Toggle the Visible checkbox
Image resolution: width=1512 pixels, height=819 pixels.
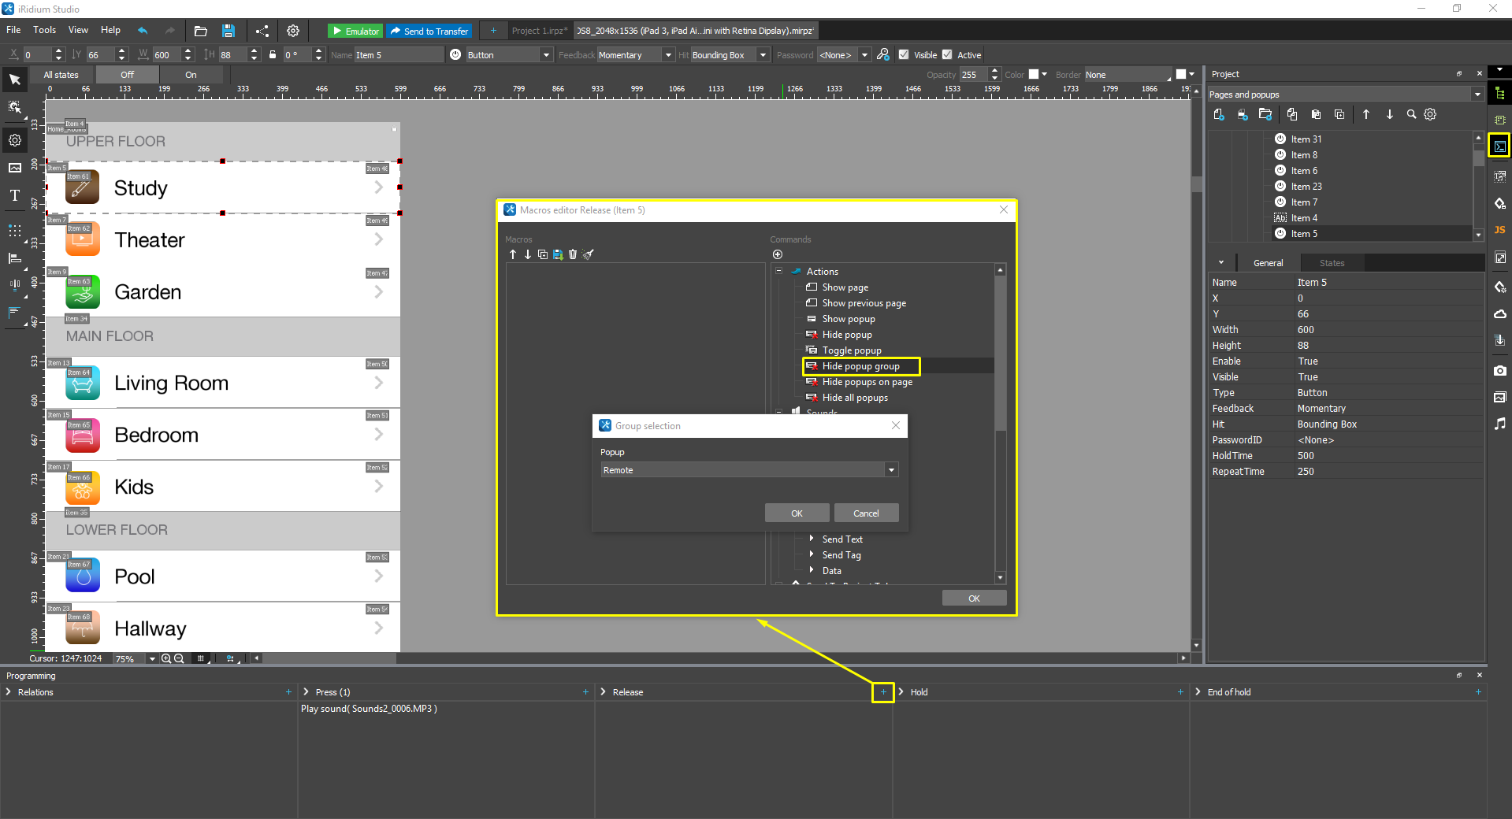pyautogui.click(x=904, y=54)
